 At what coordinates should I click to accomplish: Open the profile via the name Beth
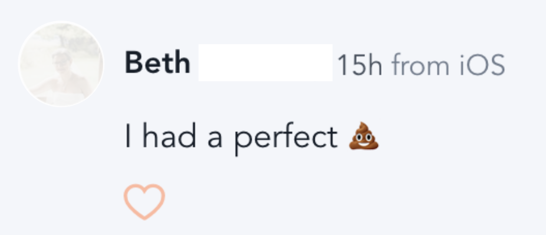point(157,63)
